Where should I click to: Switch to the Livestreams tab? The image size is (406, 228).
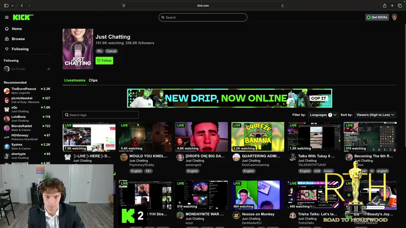pyautogui.click(x=75, y=80)
